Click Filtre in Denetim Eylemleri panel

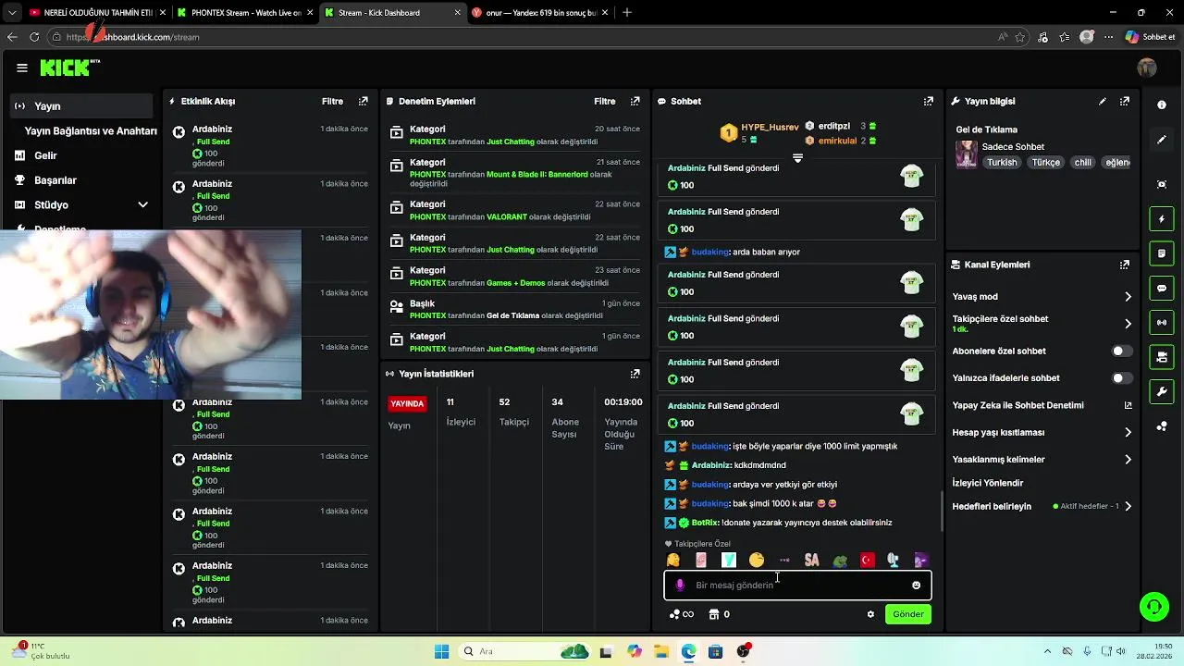pos(604,101)
